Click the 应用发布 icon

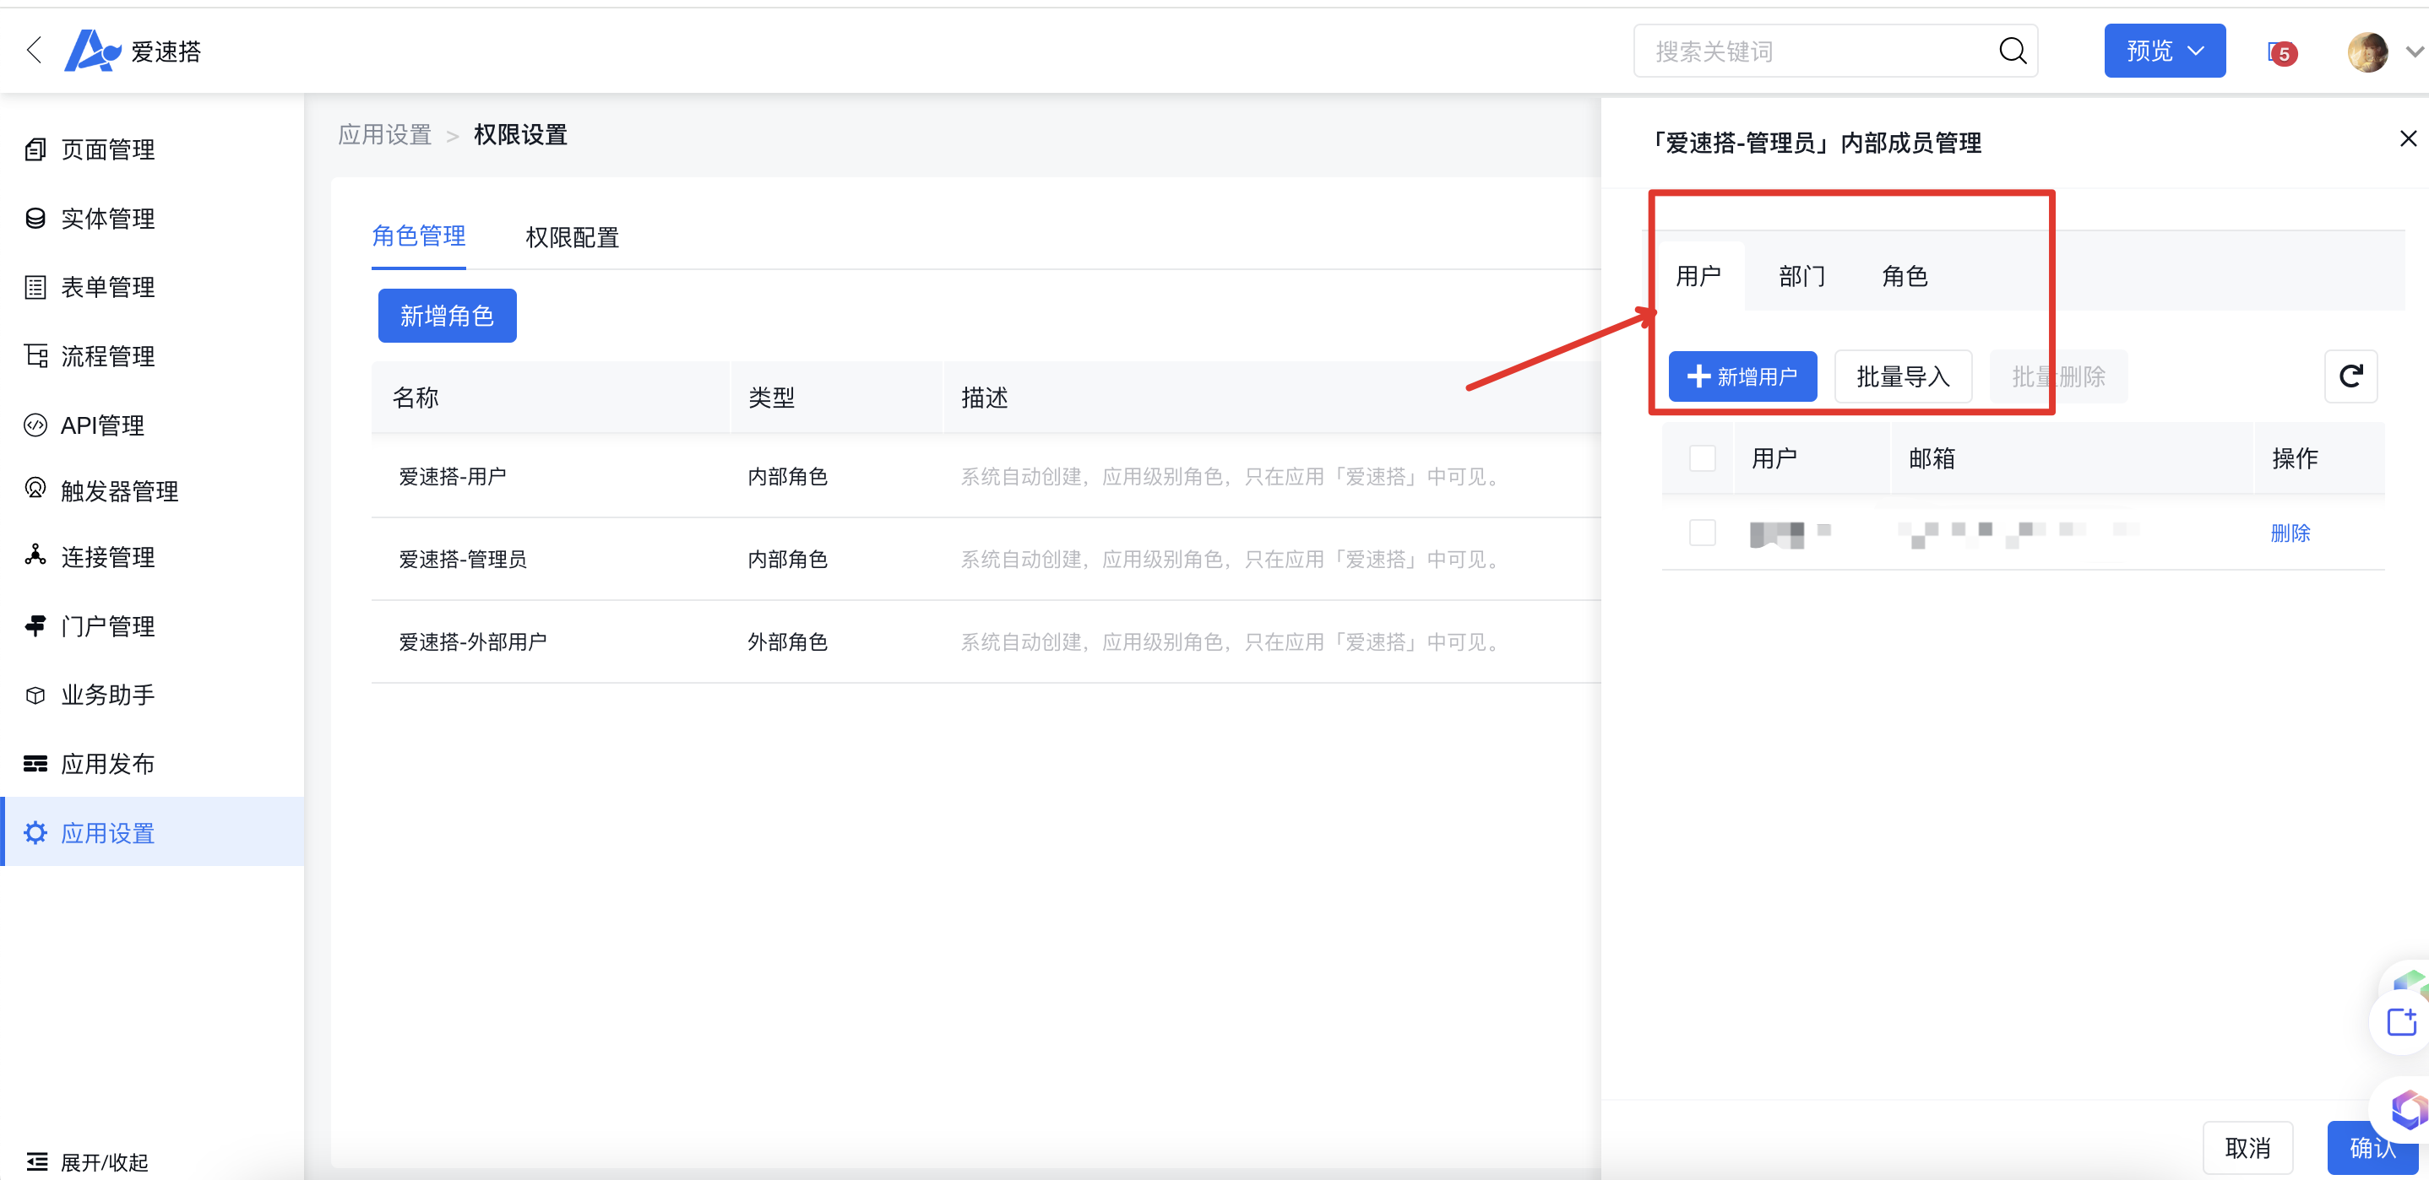tap(35, 763)
